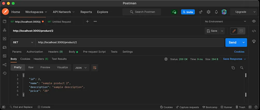Viewport: 260px width, 110px height.
Task: Open the request Params tab
Action: (17, 52)
